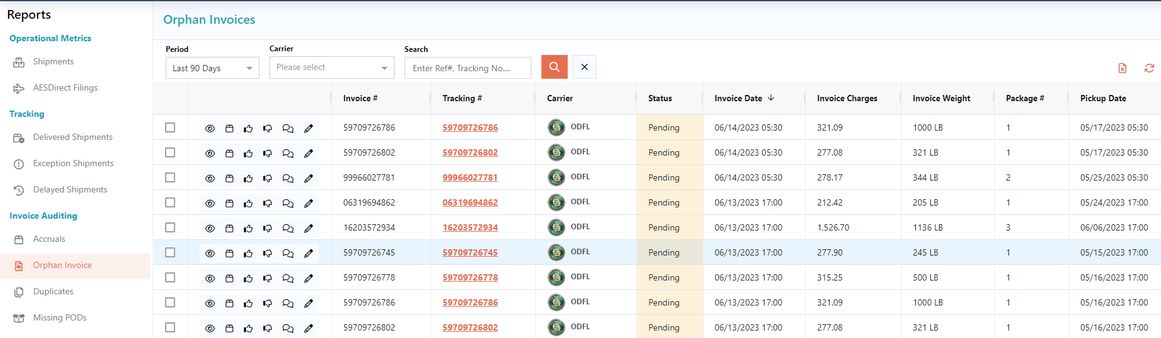Refresh the orphan invoices grid
Image resolution: width=1161 pixels, height=338 pixels.
point(1149,68)
